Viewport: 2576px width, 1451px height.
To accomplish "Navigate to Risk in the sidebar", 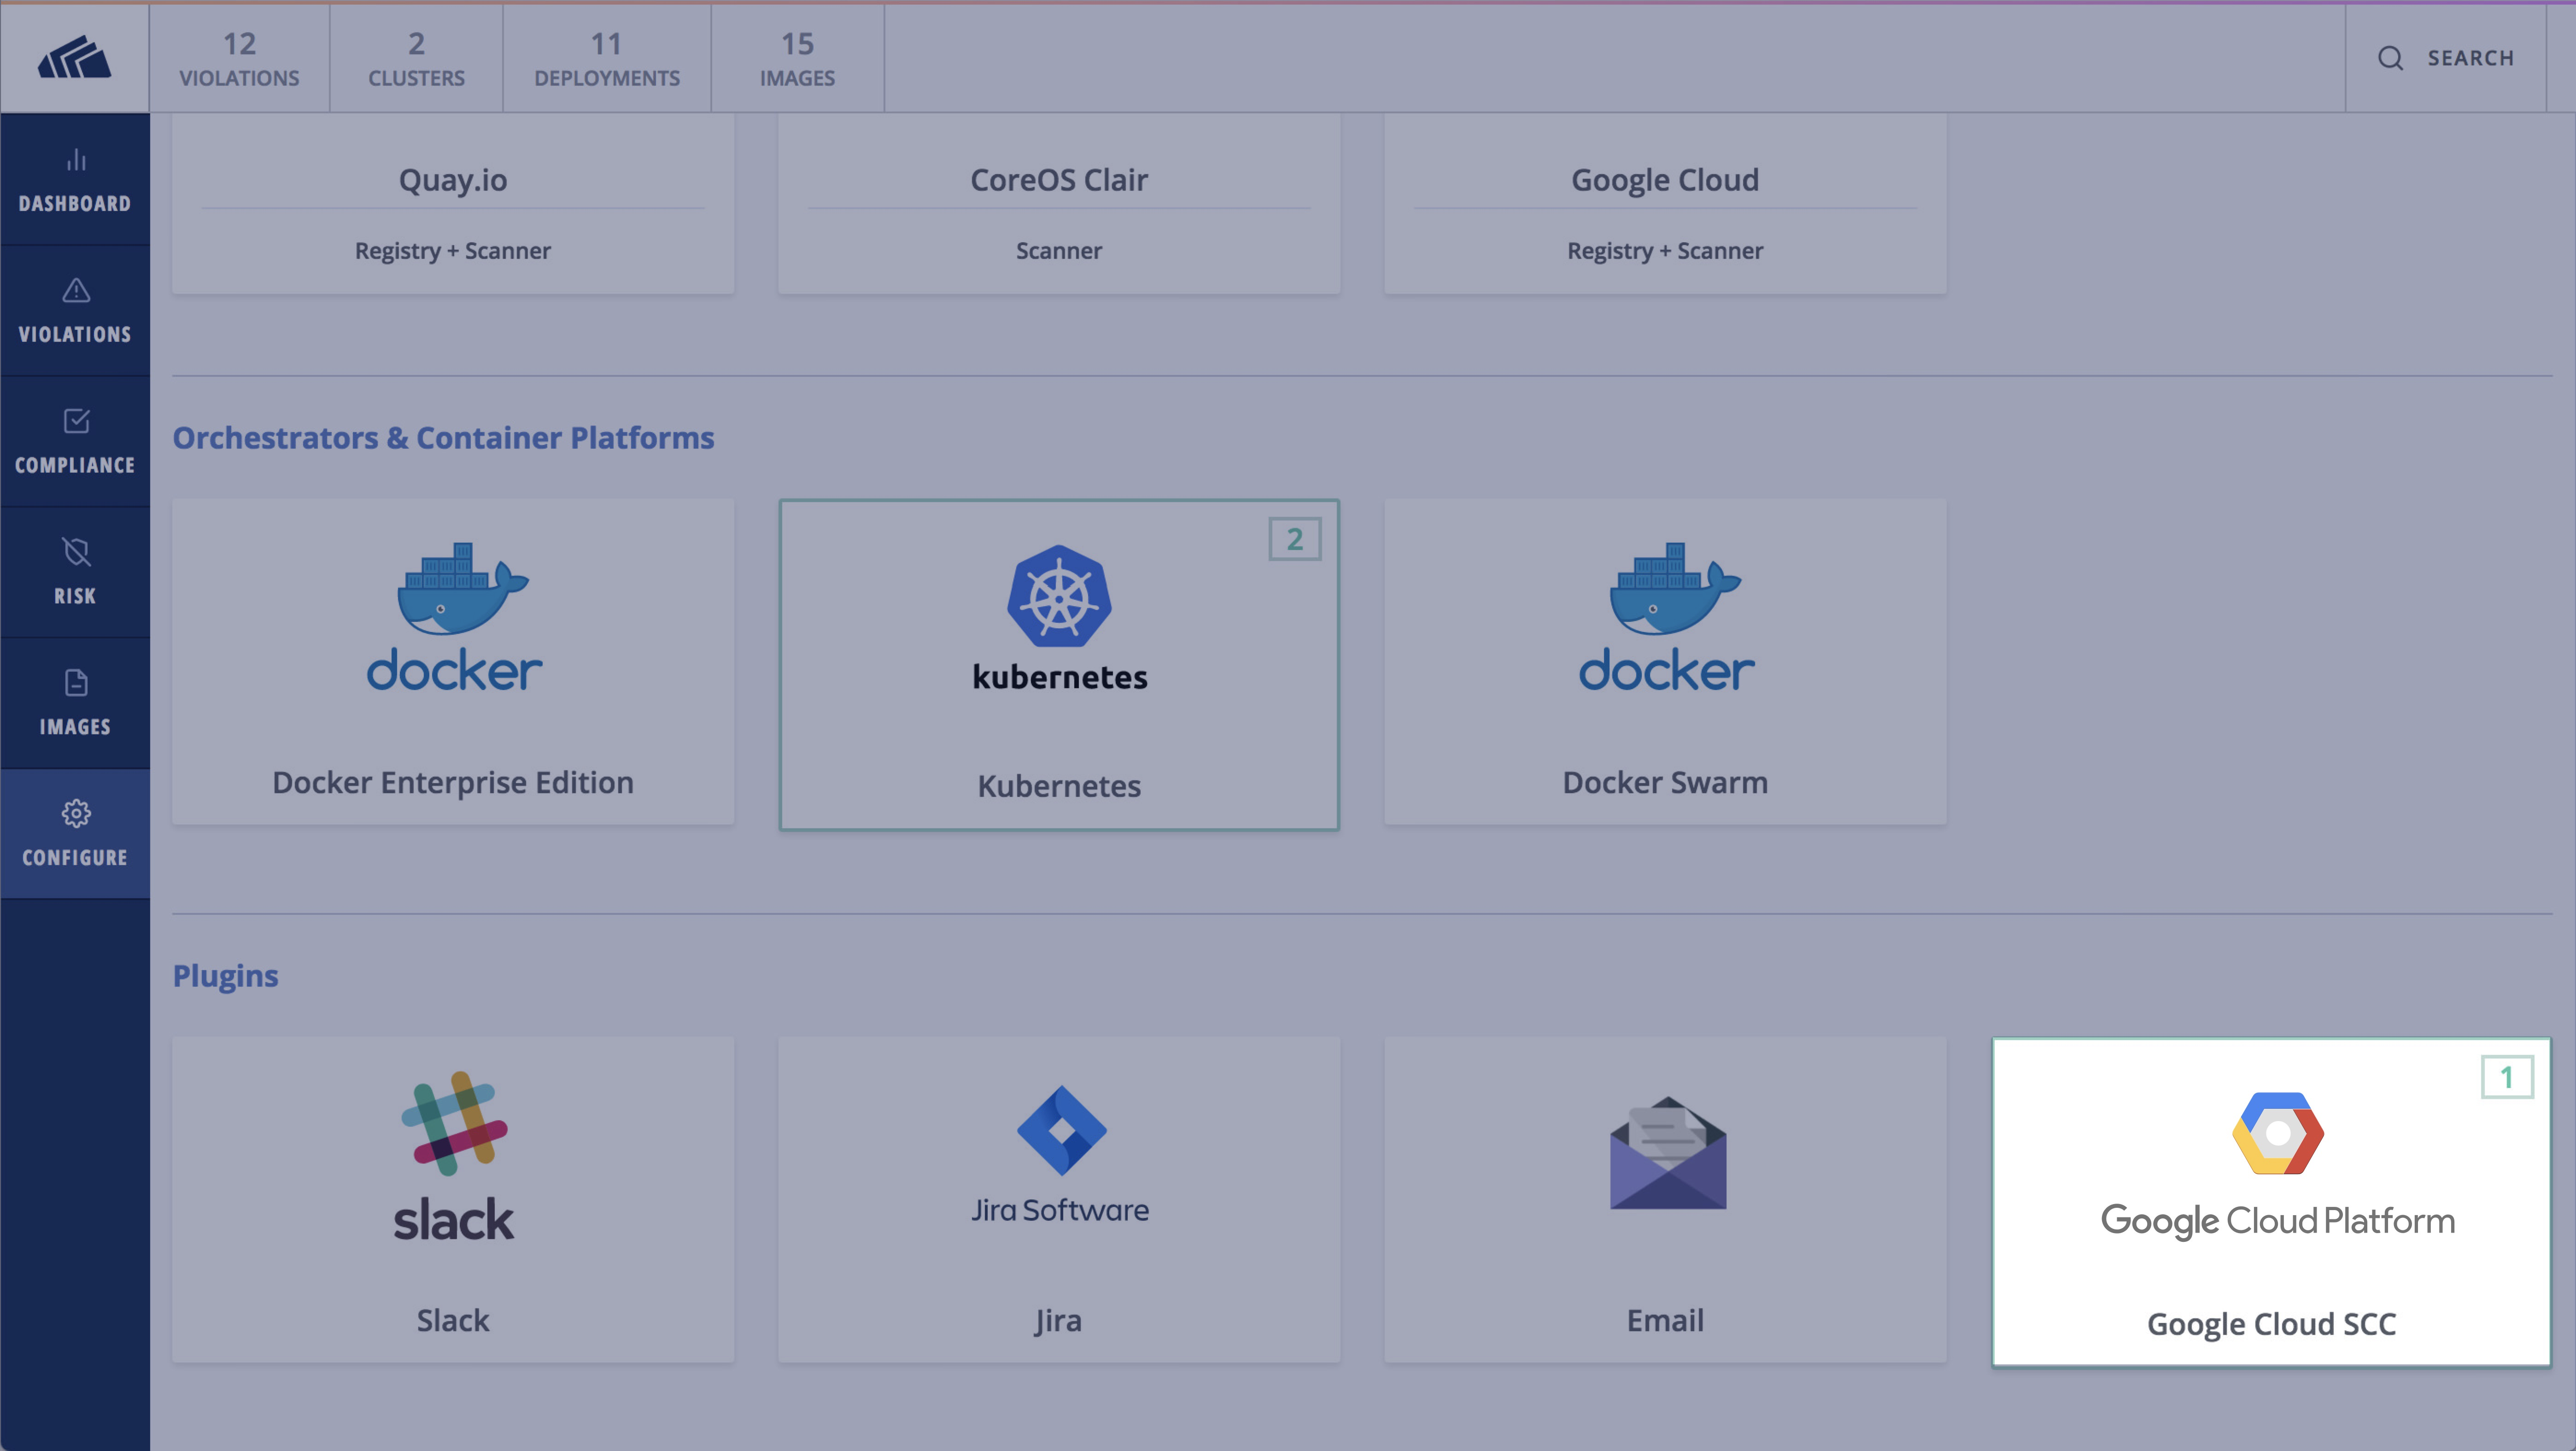I will pos(75,573).
